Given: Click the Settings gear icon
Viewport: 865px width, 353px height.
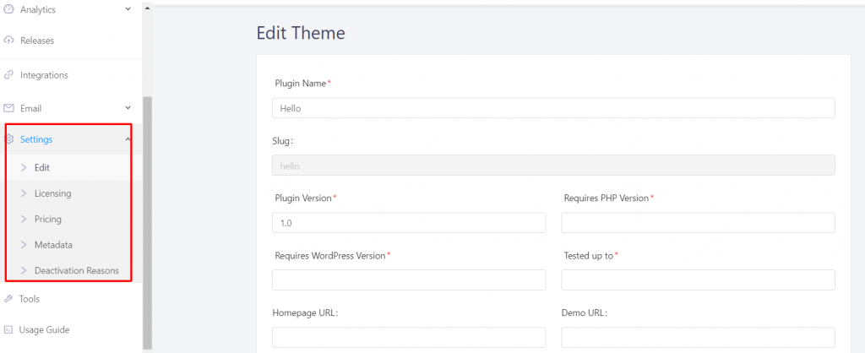Looking at the screenshot, I should coord(9,139).
